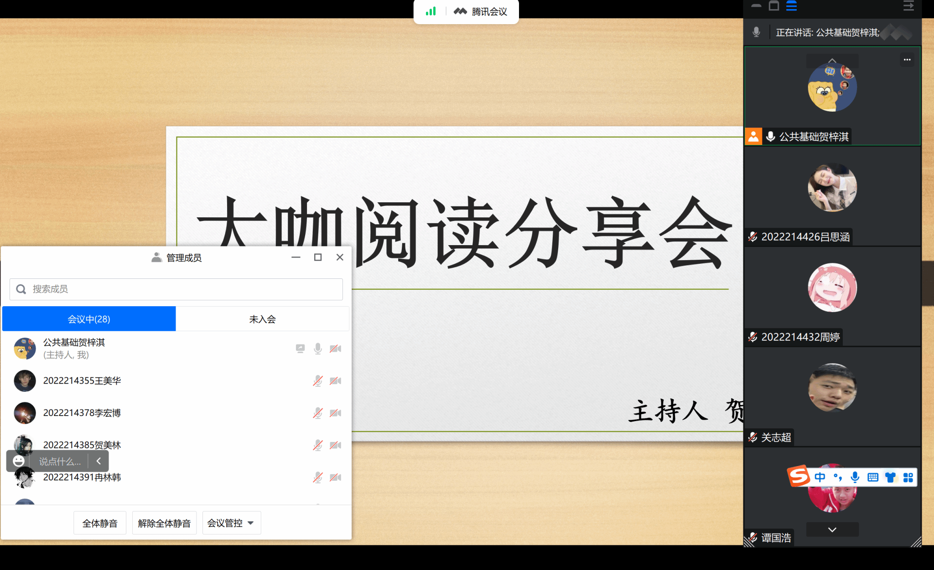
Task: Select the single-tile layout icon
Action: click(x=774, y=6)
